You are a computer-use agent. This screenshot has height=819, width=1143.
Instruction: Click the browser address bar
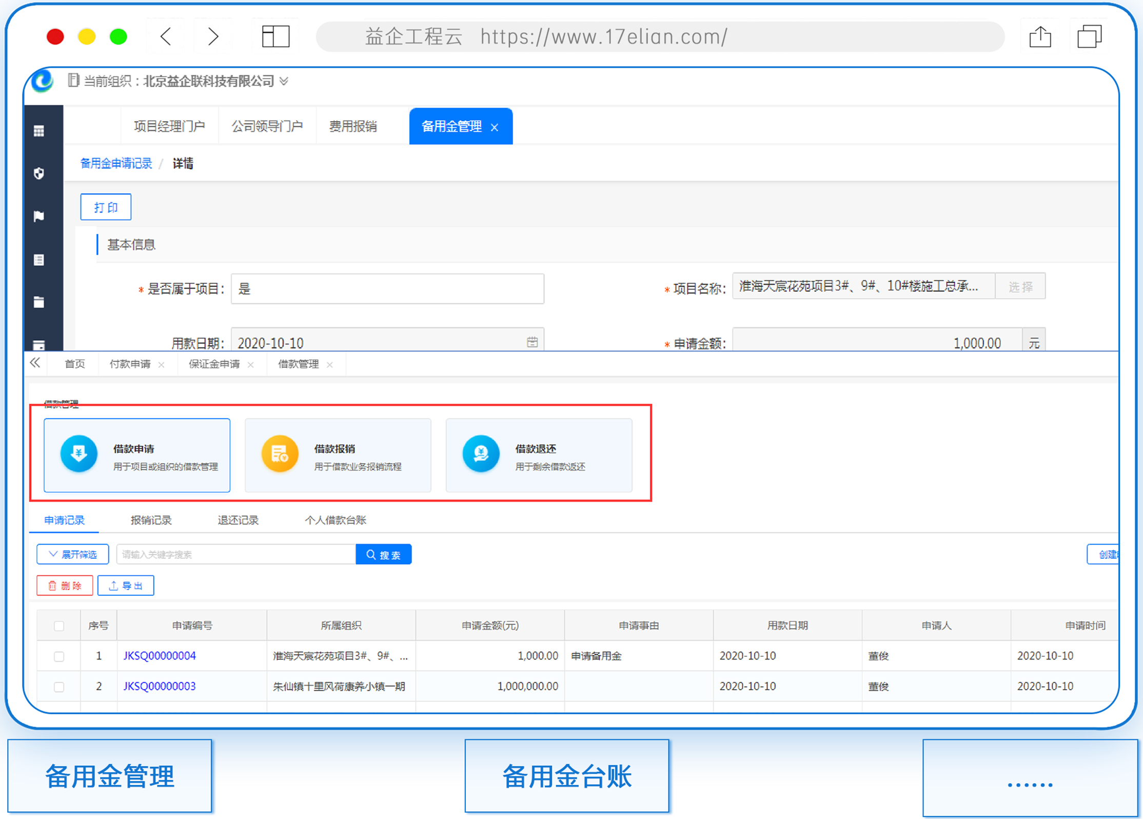pos(660,36)
